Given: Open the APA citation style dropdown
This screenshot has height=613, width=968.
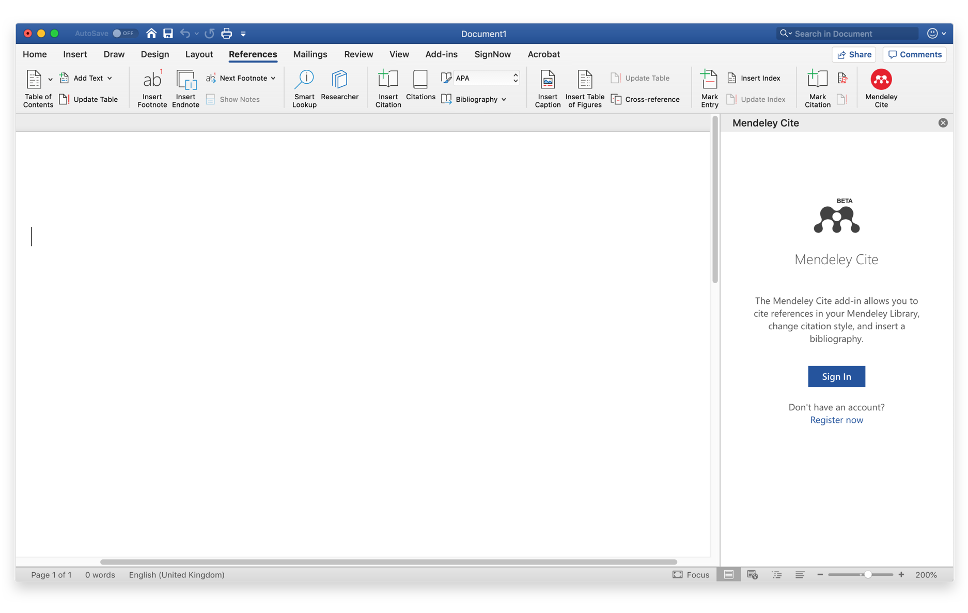Looking at the screenshot, I should coord(515,78).
